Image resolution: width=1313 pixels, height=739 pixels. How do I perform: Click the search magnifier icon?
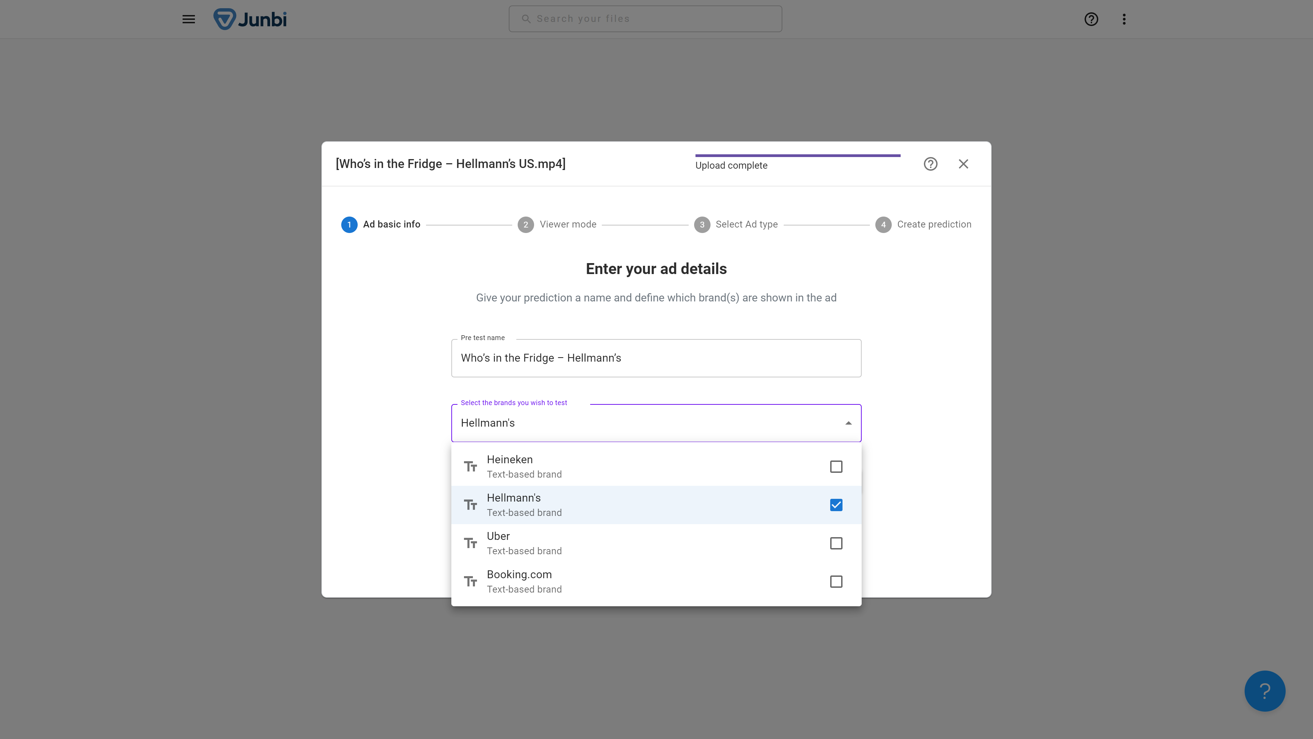coord(526,18)
